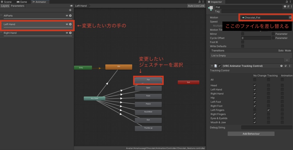Enable the Parameter checkbox next to Mirror
293x150 pixels.
pos(273,34)
